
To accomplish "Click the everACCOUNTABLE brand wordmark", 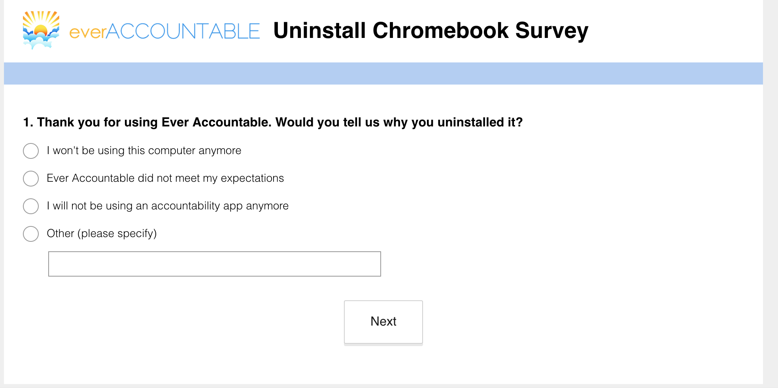I will [164, 31].
